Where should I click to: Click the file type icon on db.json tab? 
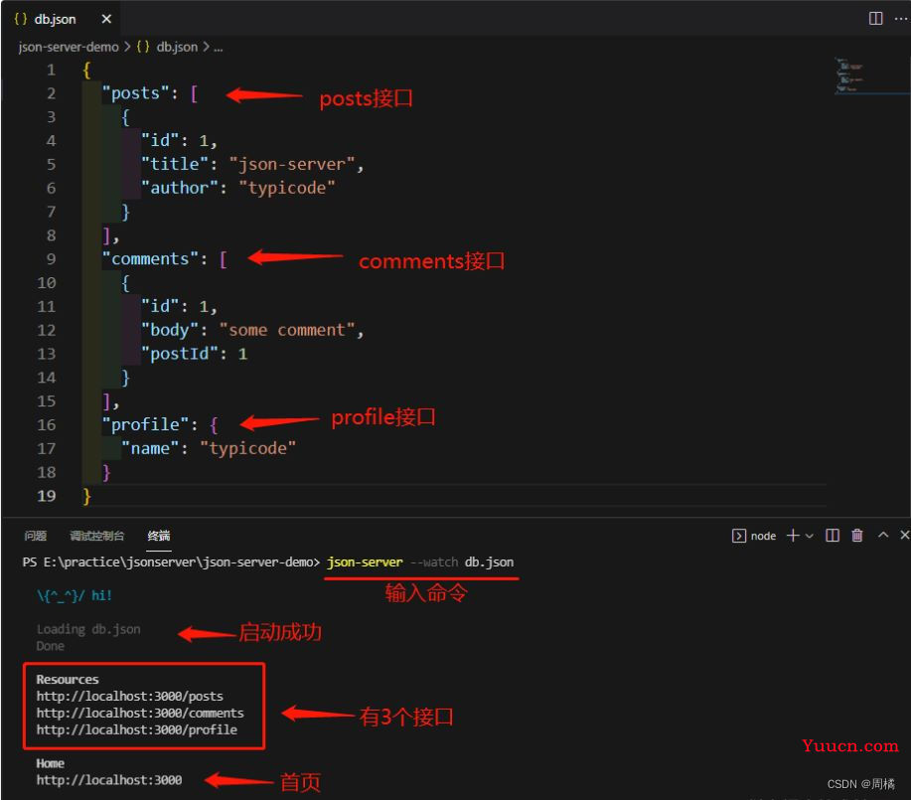[20, 19]
